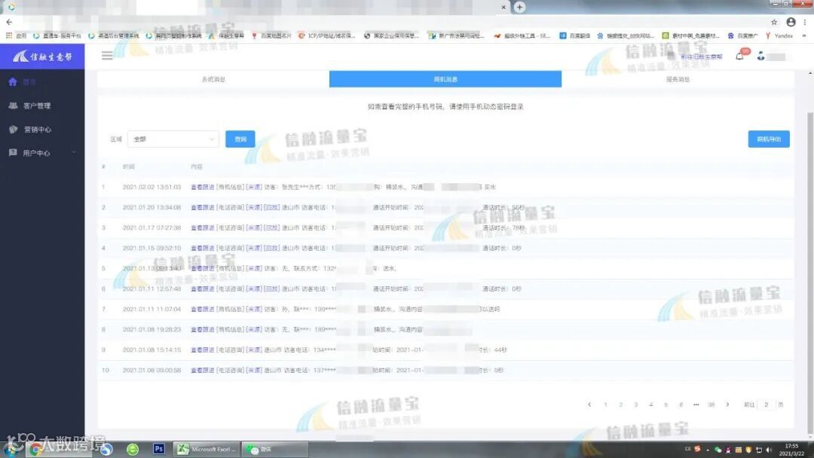Click 查看跟进 link in row 7
The image size is (814, 458).
click(203, 309)
